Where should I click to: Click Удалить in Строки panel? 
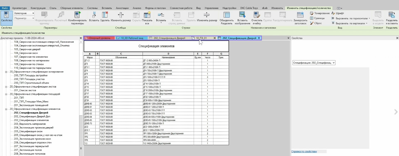point(191,17)
